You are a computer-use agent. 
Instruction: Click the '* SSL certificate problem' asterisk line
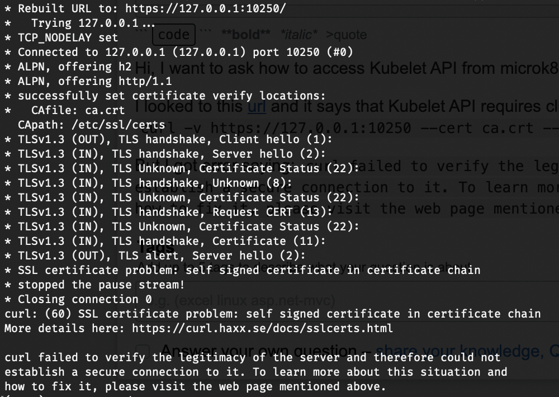[x=243, y=270]
